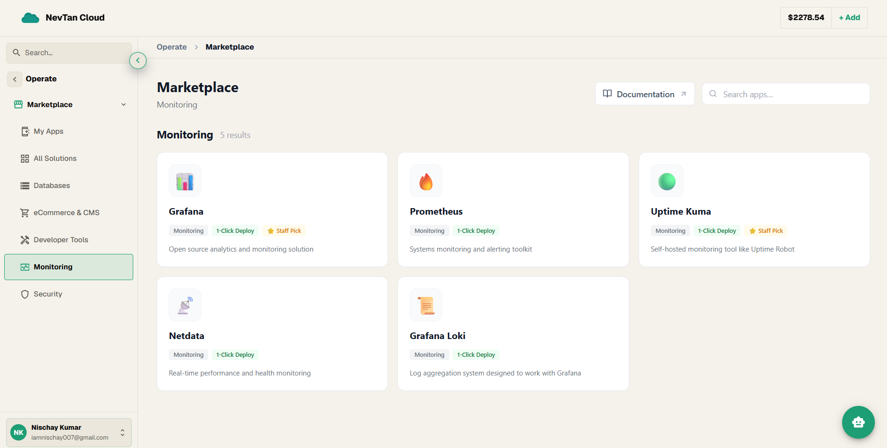
Task: Click the My Apps icon
Action: (25, 131)
